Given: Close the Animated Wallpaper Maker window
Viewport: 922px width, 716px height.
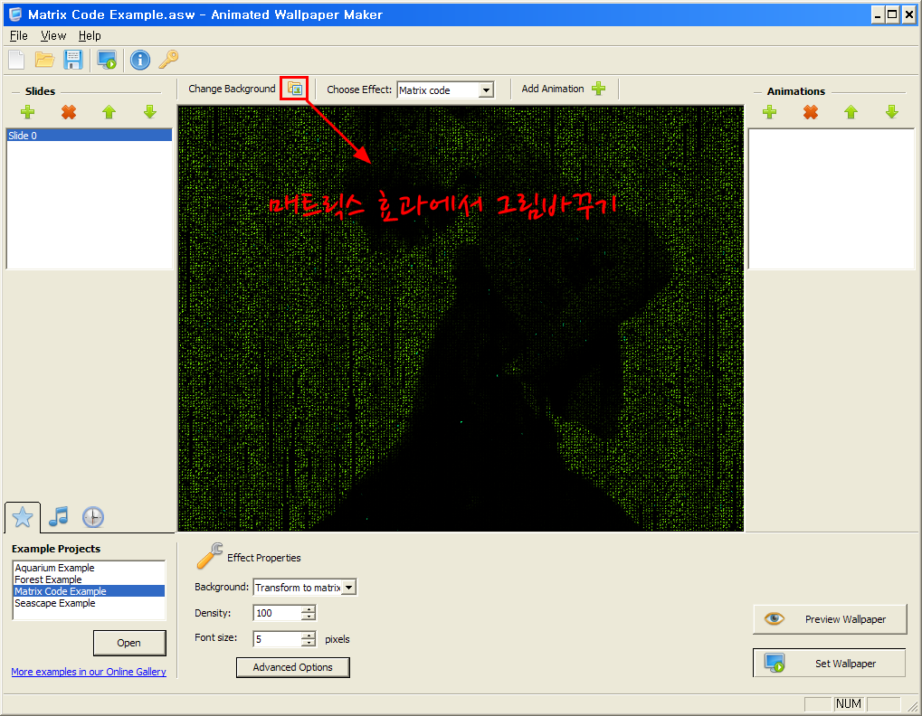Looking at the screenshot, I should (x=909, y=14).
